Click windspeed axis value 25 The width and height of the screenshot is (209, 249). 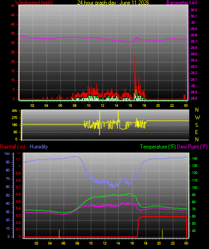(x=13, y=52)
